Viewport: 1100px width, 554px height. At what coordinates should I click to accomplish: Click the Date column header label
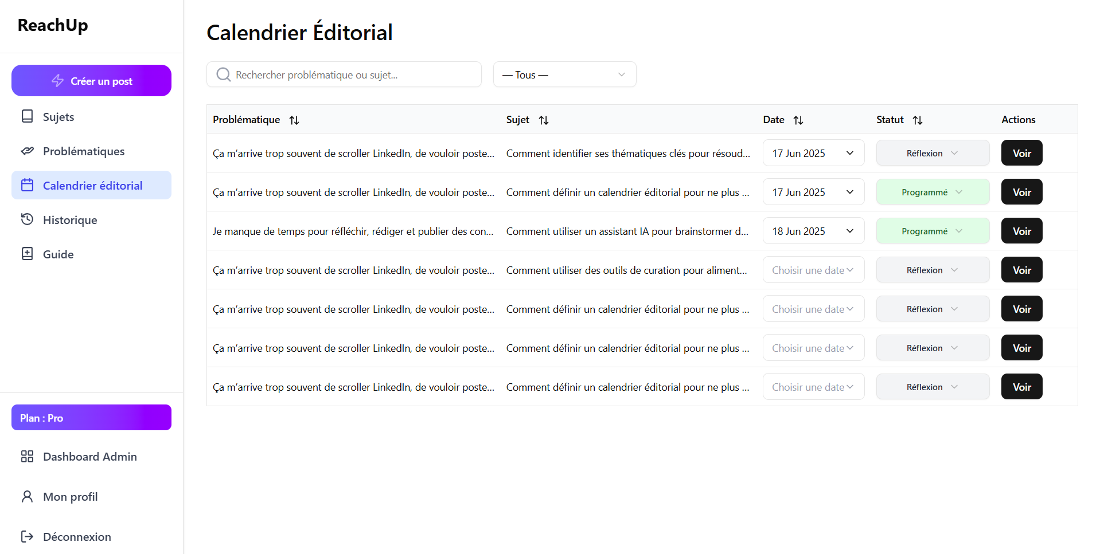tap(774, 120)
